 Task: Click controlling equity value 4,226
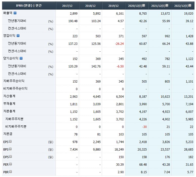coord(143,119)
